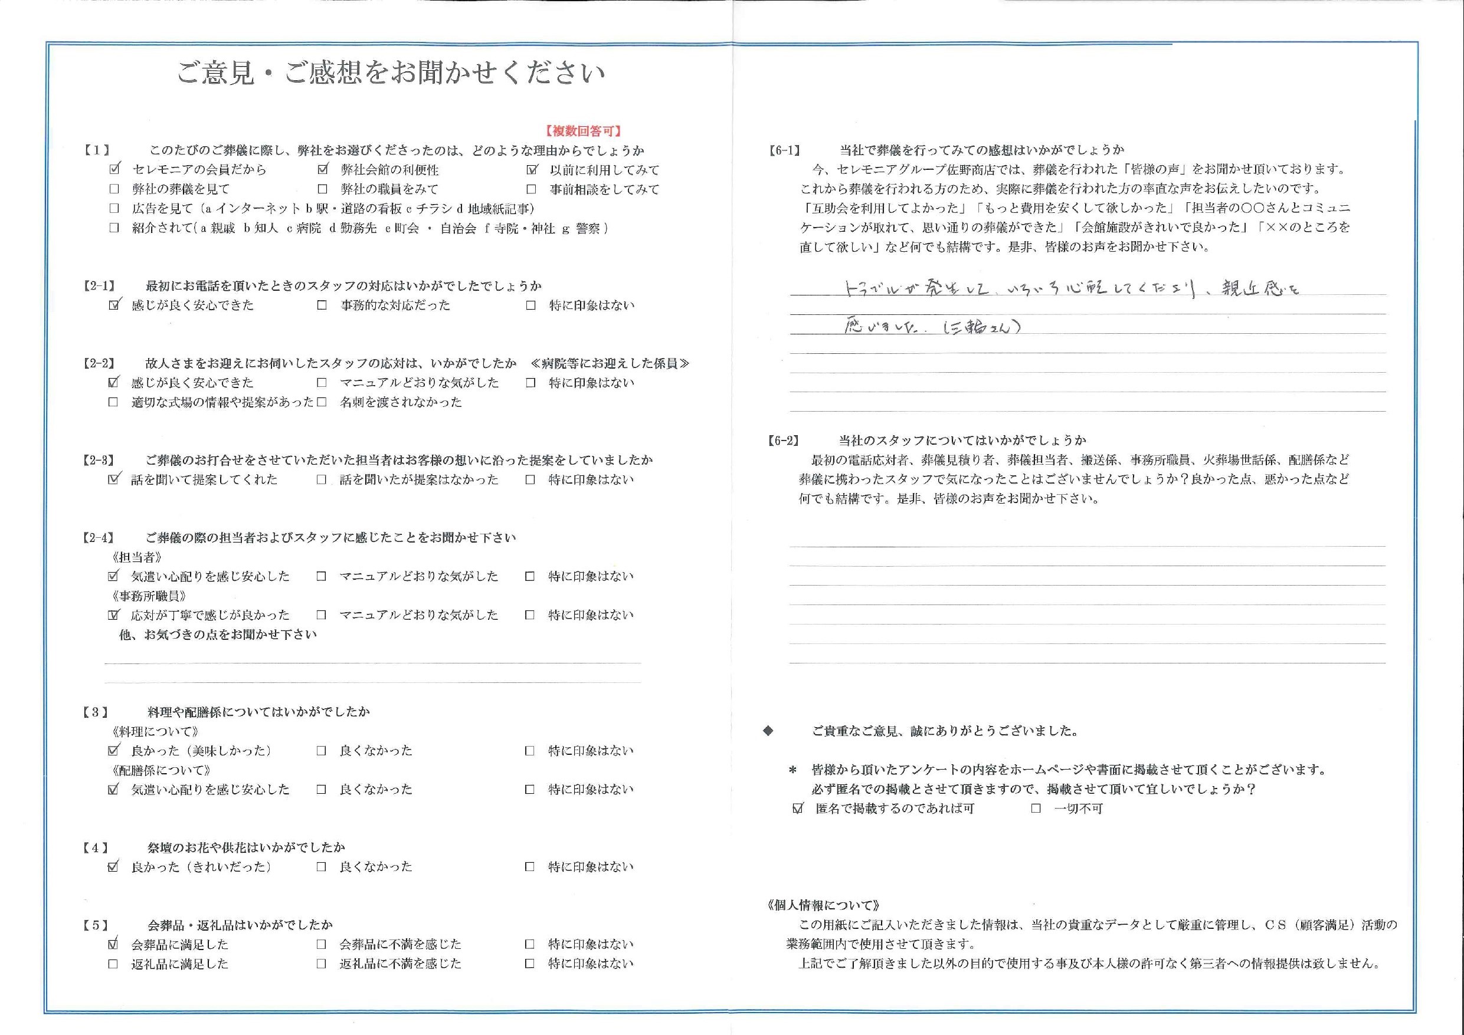Check the '弊社の職員をみて' box

pyautogui.click(x=323, y=189)
